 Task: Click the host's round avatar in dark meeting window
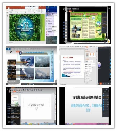(99, 64)
